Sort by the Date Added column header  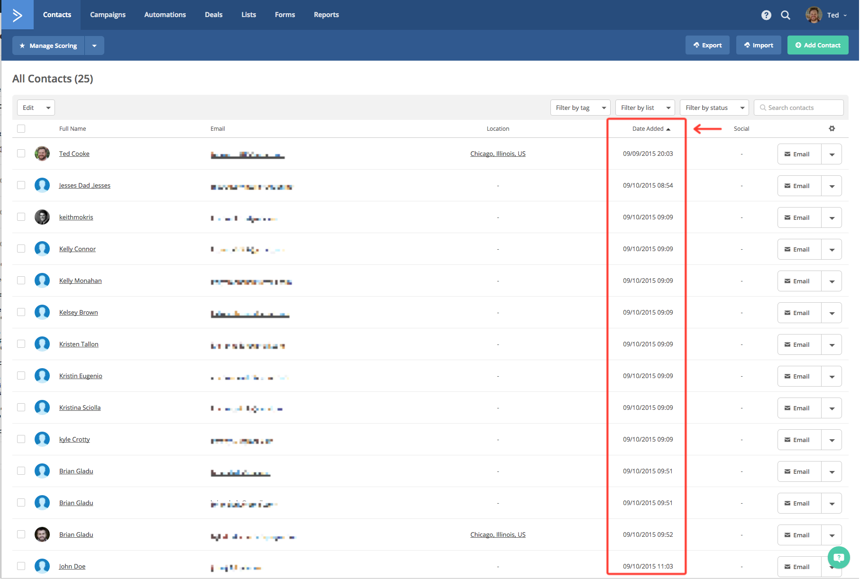coord(648,128)
